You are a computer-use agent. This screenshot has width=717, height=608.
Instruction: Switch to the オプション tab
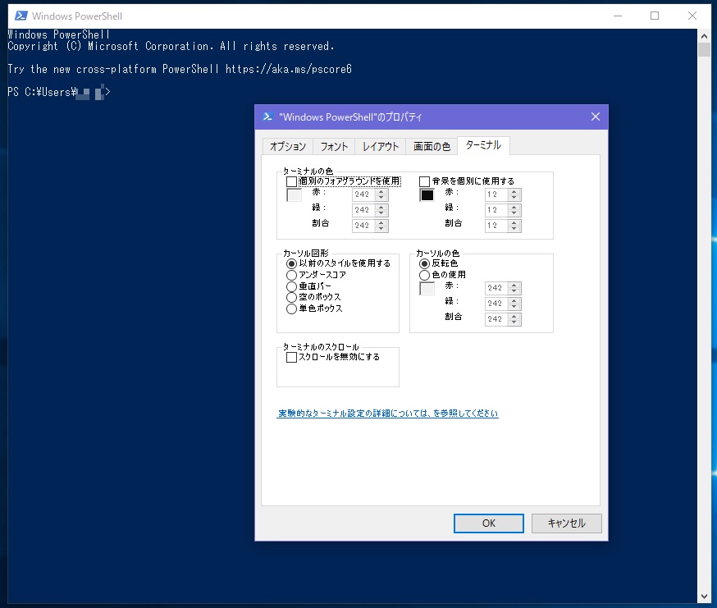288,146
